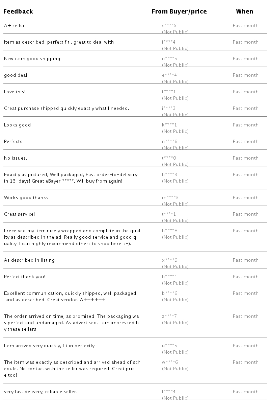Screen dimensions: 270x400
Task: Click buyer k****1 username
Action: tap(169, 125)
